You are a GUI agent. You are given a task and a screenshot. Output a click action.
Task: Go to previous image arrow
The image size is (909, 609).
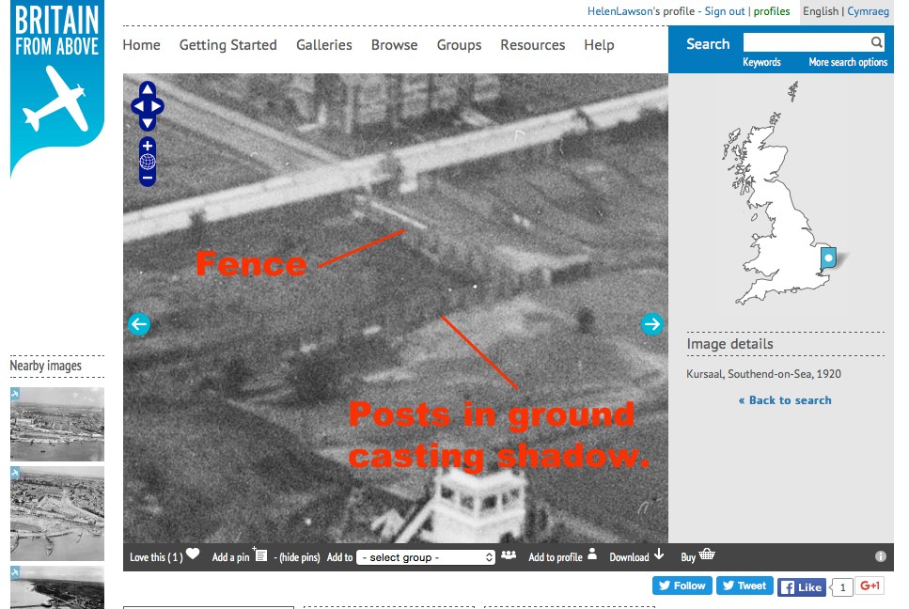point(139,324)
